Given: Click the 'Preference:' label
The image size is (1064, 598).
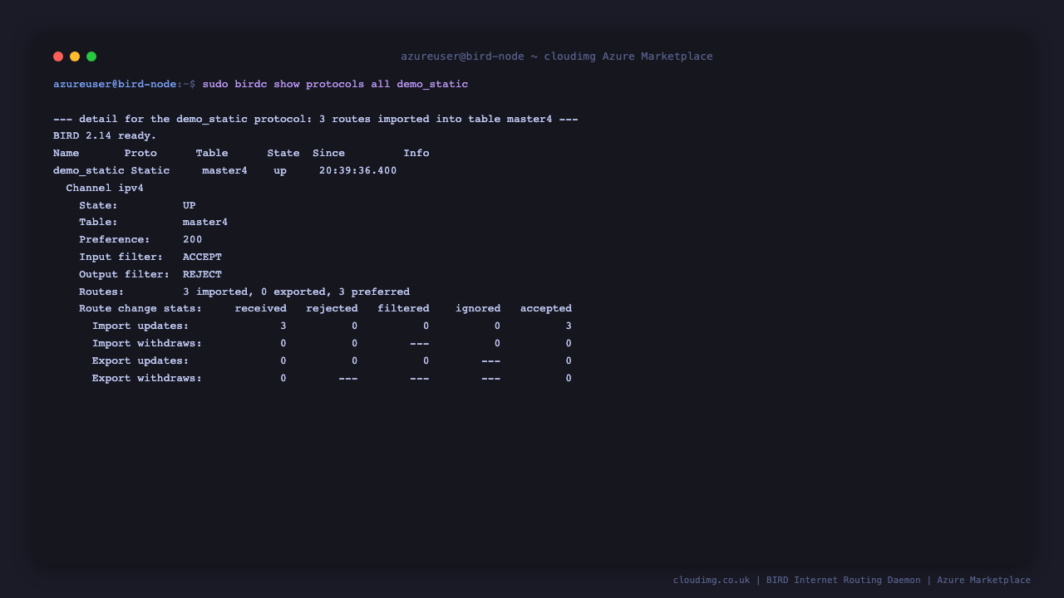Looking at the screenshot, I should 115,239.
